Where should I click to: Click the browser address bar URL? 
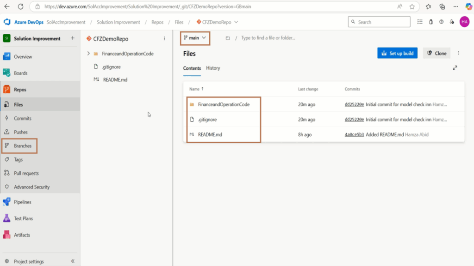point(148,6)
